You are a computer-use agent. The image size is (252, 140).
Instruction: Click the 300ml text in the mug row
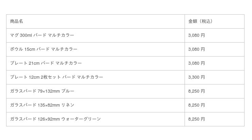coord(26,35)
